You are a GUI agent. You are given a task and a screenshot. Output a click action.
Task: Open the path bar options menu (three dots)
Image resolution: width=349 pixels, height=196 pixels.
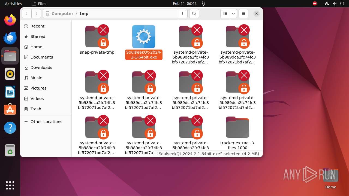pos(183,14)
